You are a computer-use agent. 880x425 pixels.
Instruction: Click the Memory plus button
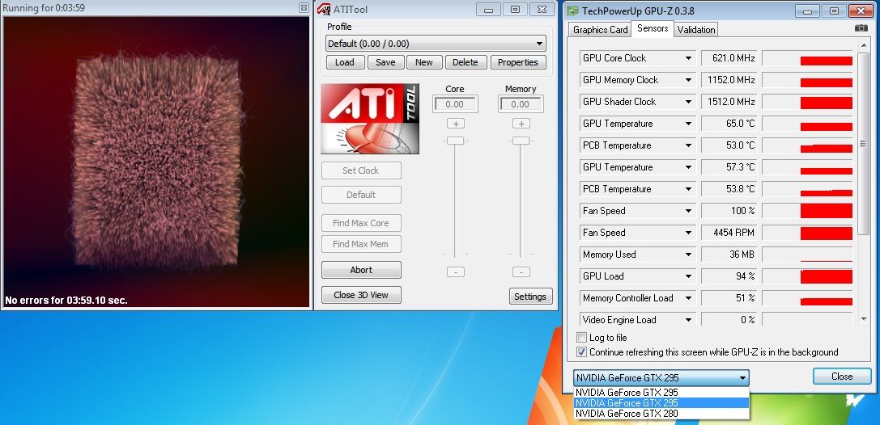521,124
